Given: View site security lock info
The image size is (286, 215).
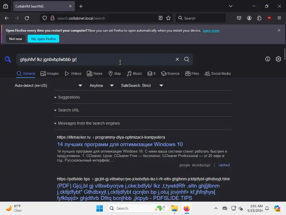Looking at the screenshot, I should [53, 18].
